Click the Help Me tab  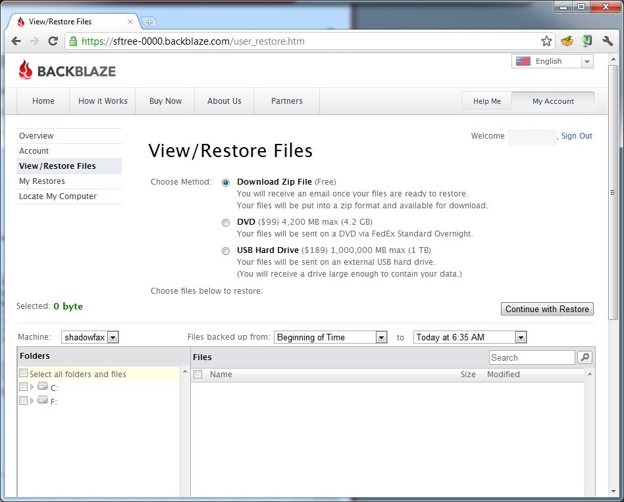pyautogui.click(x=486, y=101)
